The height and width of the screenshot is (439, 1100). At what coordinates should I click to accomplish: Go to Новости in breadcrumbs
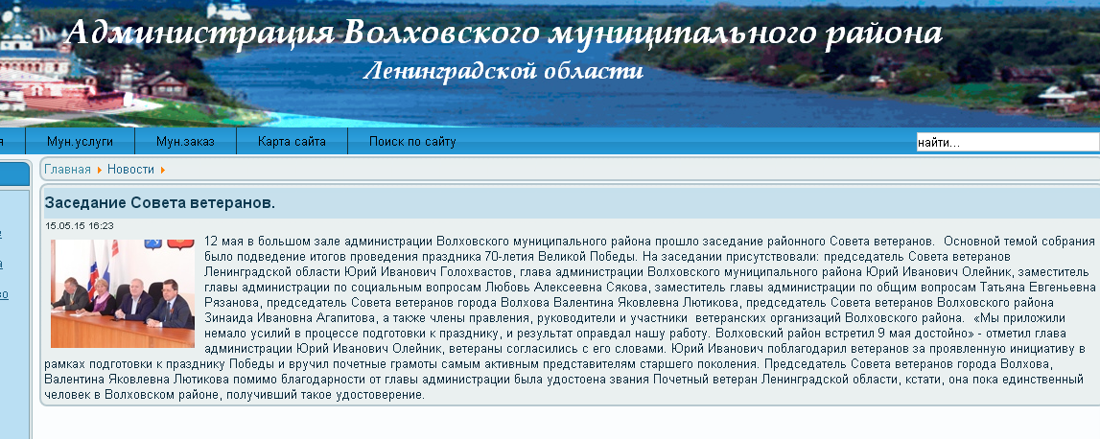point(130,170)
